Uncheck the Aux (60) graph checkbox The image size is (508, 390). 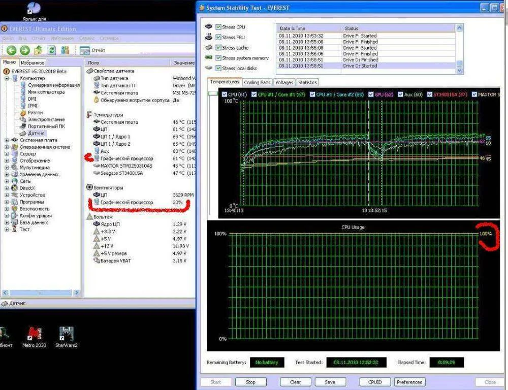400,94
